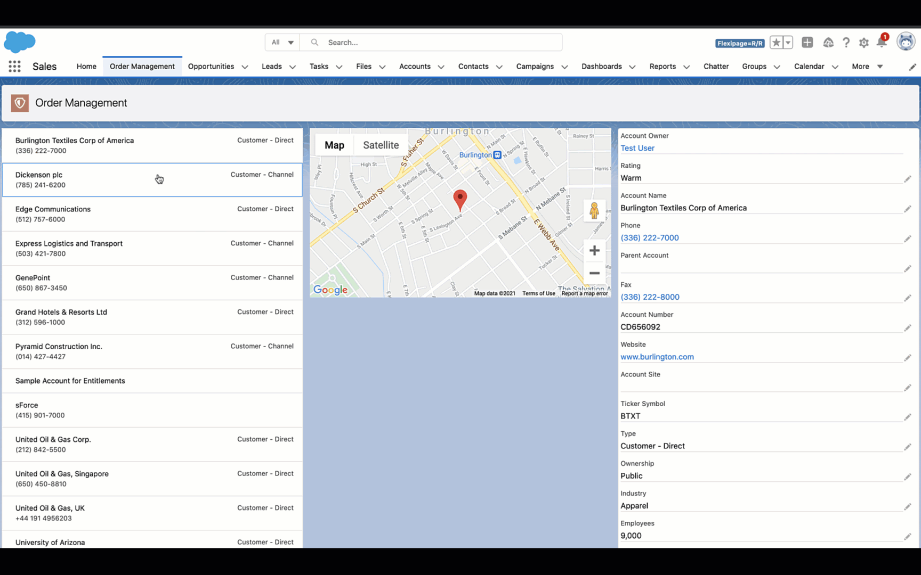Viewport: 921px width, 575px height.
Task: Zoom out on the map
Action: (594, 273)
